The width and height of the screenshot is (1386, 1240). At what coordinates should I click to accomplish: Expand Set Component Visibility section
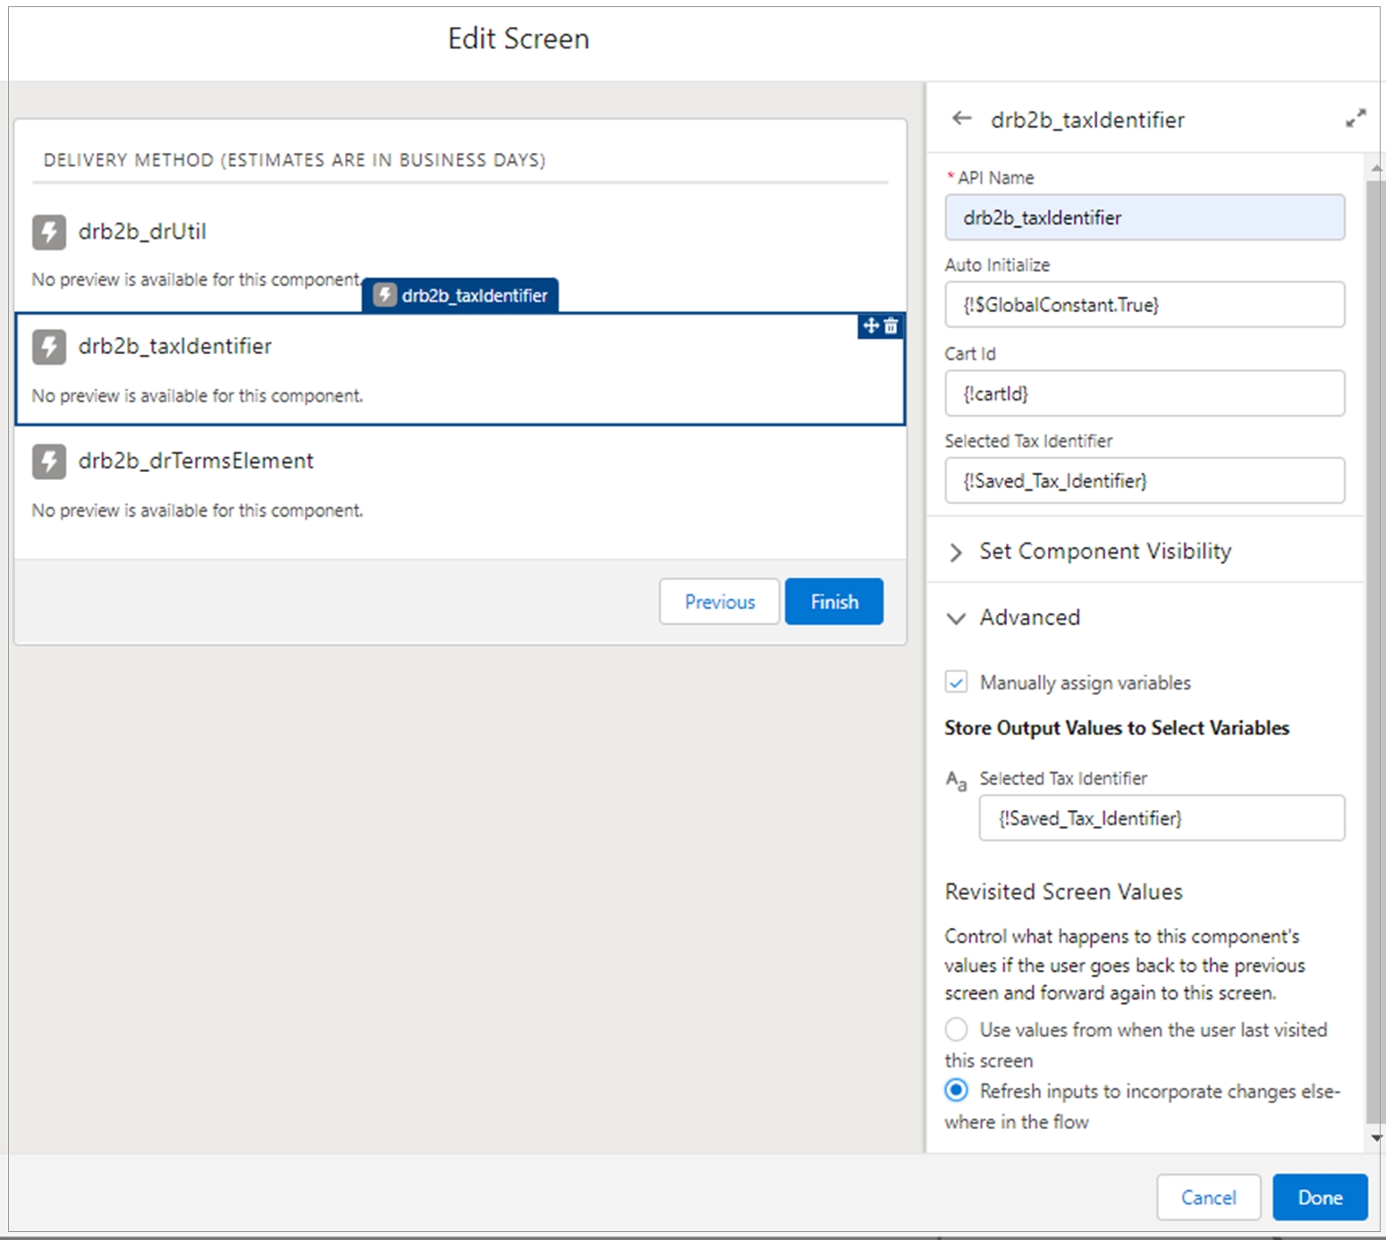(x=956, y=552)
